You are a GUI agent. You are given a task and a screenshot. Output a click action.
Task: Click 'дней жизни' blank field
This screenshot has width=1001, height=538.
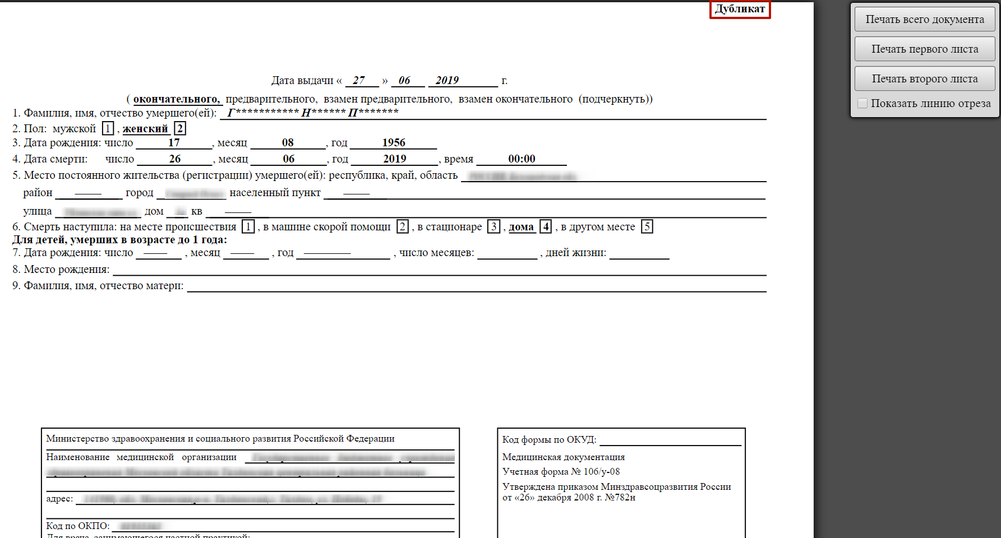click(639, 253)
